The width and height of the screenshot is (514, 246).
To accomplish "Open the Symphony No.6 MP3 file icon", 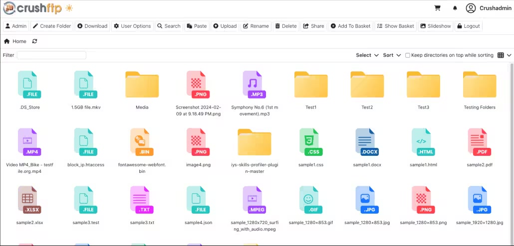I will tap(252, 85).
